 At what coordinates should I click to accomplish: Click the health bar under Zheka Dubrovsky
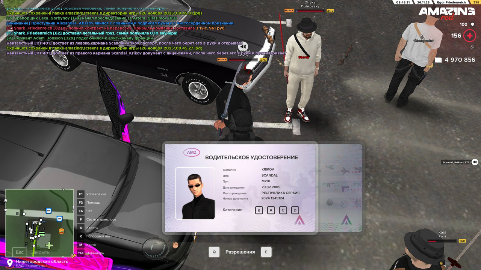click(x=310, y=11)
